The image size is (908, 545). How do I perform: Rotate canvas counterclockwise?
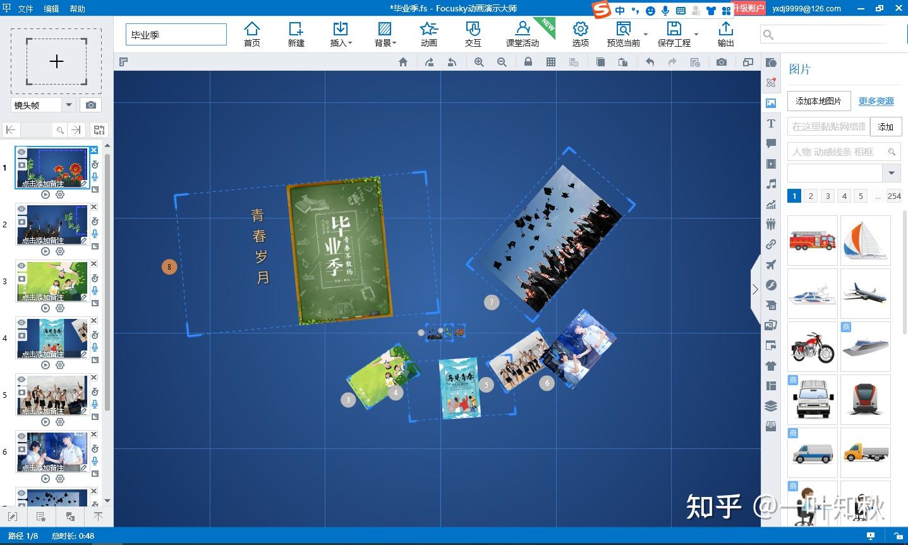(x=452, y=62)
